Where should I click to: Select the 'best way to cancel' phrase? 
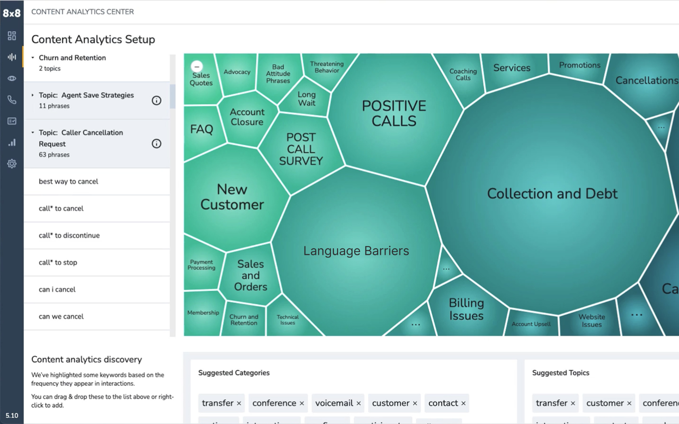pos(68,181)
